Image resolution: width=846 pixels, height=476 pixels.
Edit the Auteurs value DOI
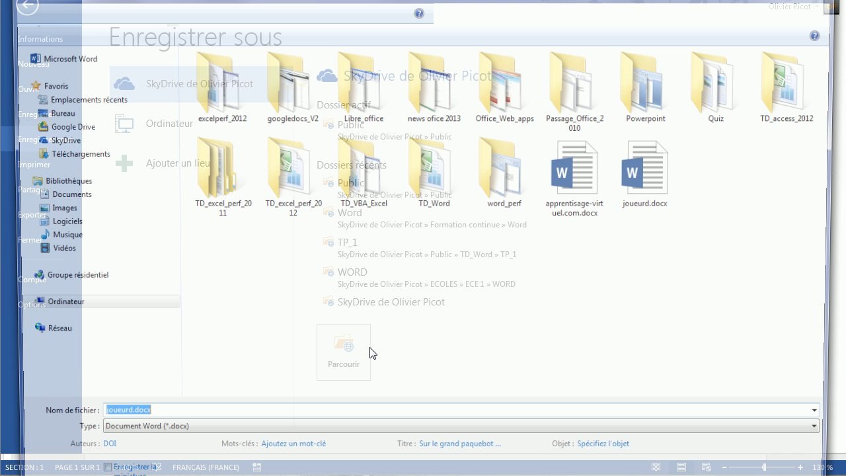pyautogui.click(x=110, y=444)
